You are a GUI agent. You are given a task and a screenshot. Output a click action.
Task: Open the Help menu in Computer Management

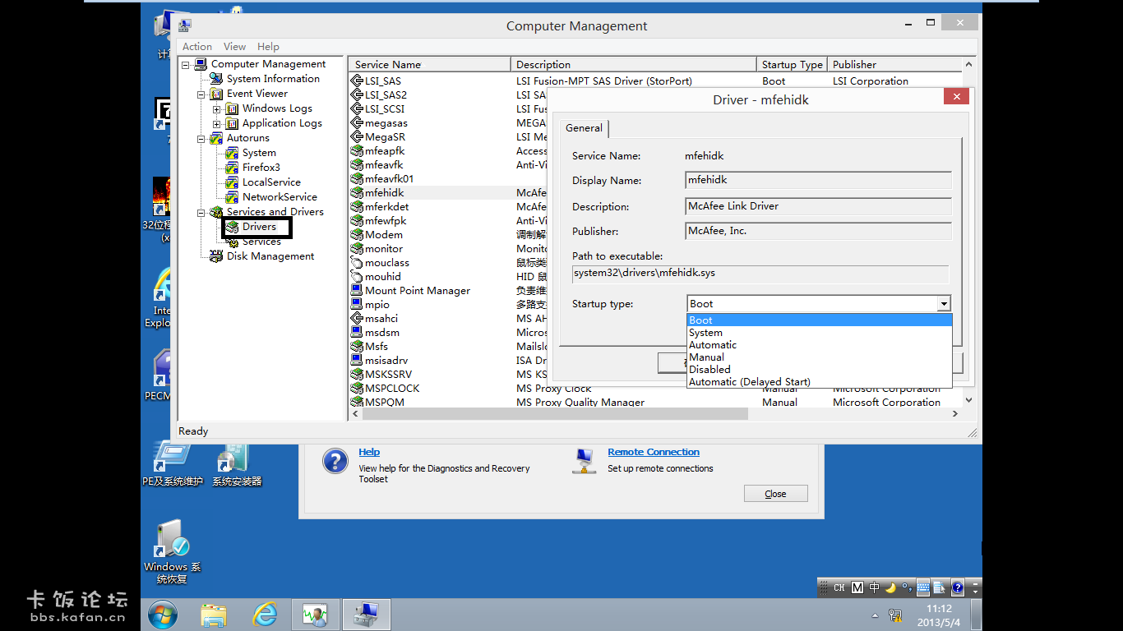pos(268,47)
